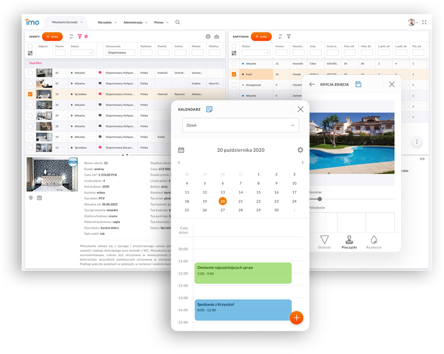The image size is (444, 354).
Task: Uncheck the selected offer number 33 checkbox
Action: point(30,94)
